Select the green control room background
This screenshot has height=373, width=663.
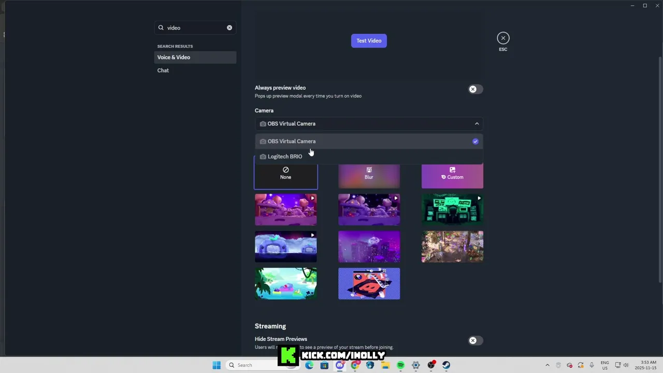[x=452, y=210]
